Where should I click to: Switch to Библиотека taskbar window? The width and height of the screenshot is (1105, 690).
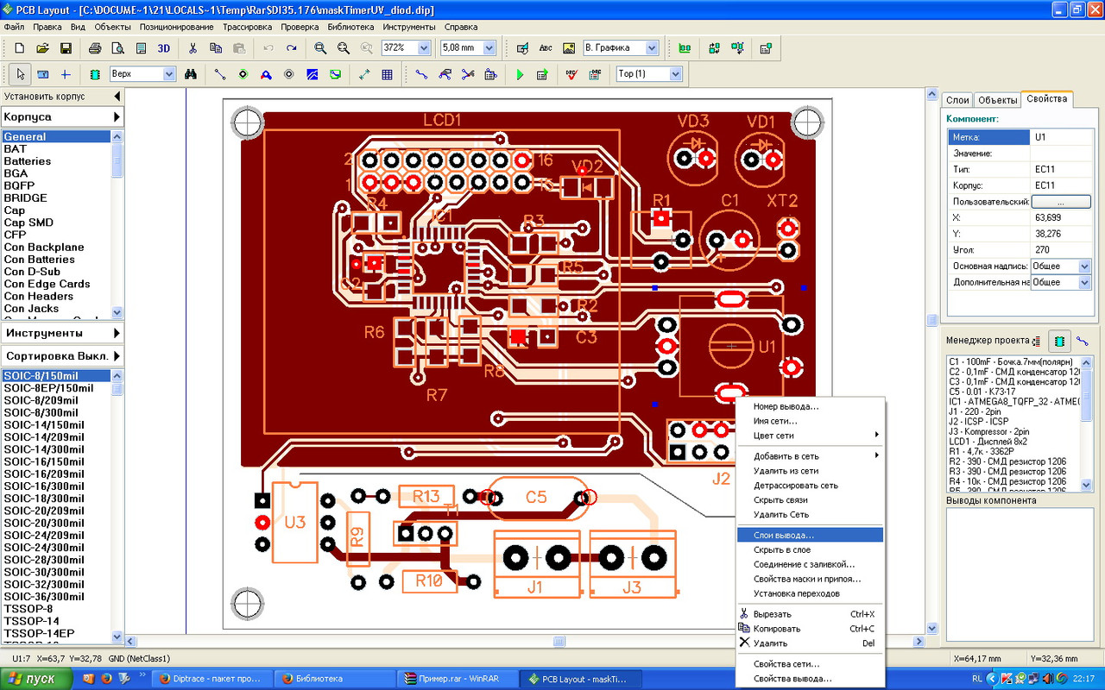[x=336, y=679]
